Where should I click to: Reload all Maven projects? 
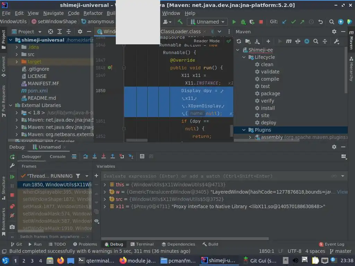(239, 42)
